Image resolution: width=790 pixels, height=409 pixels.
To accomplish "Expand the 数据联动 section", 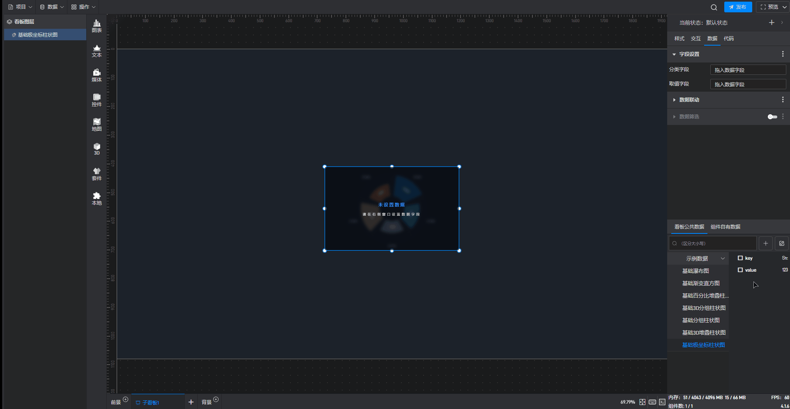I will 674,100.
